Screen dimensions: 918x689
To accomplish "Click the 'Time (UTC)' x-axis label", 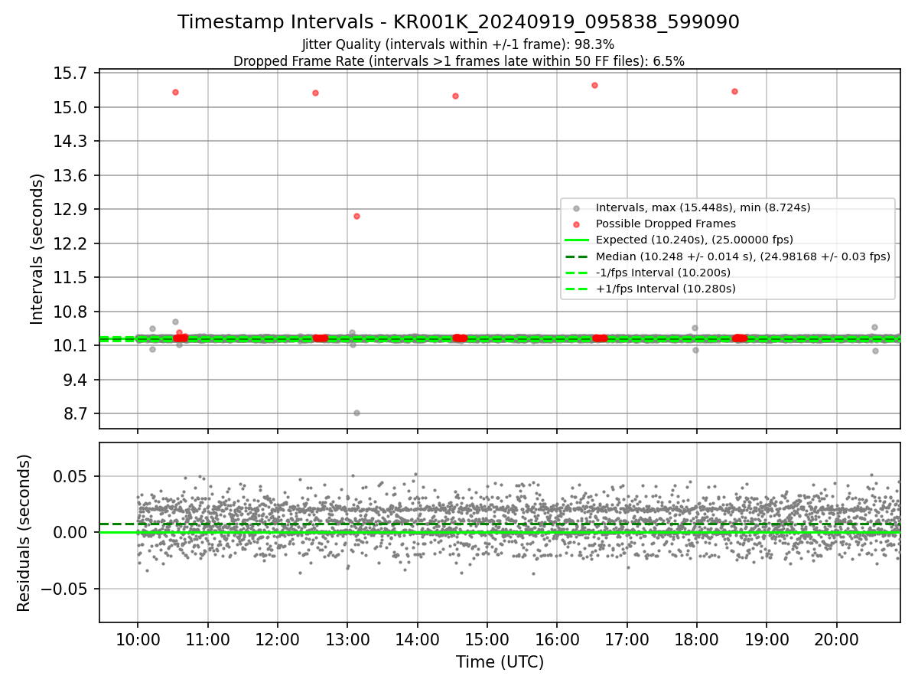I will click(x=500, y=662).
